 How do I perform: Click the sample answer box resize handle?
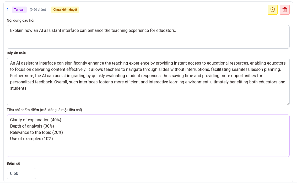click(x=288, y=104)
